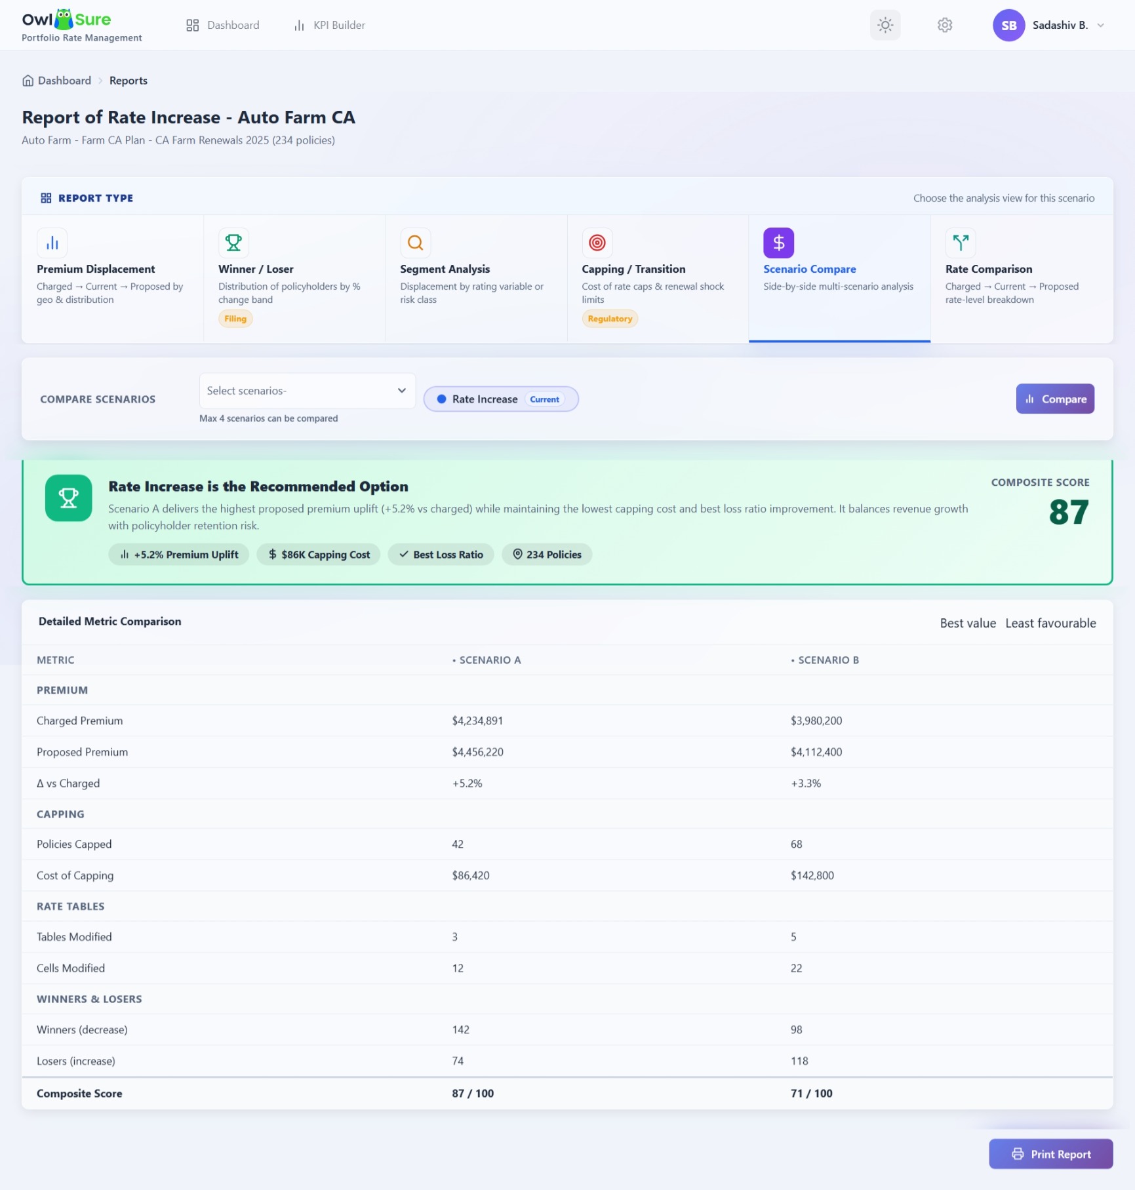This screenshot has height=1190, width=1135.
Task: Click the Print Report button
Action: (1050, 1154)
